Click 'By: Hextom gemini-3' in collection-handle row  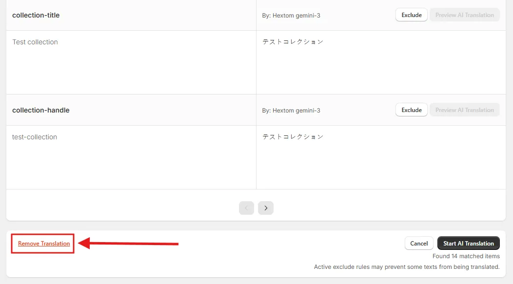(291, 111)
